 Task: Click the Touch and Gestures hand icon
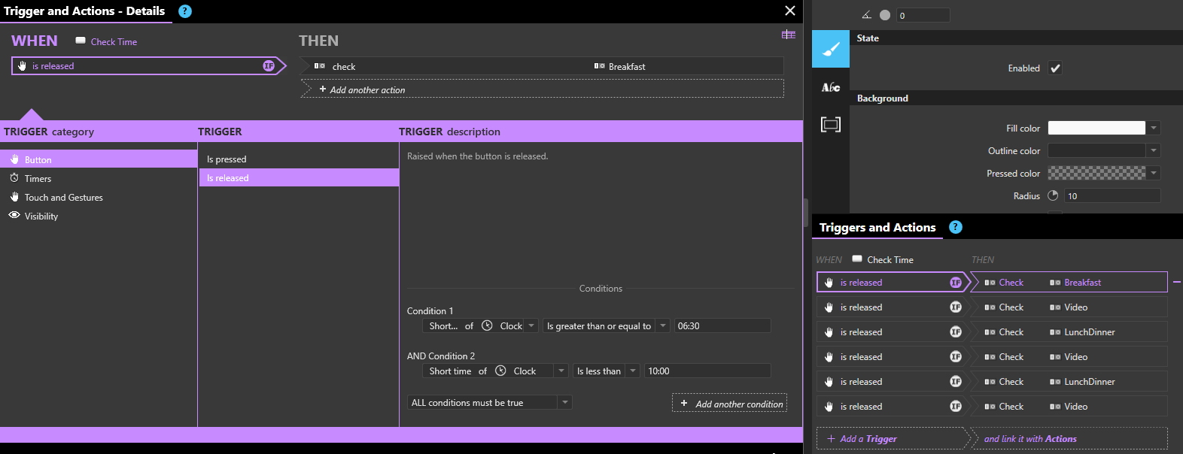pos(14,197)
